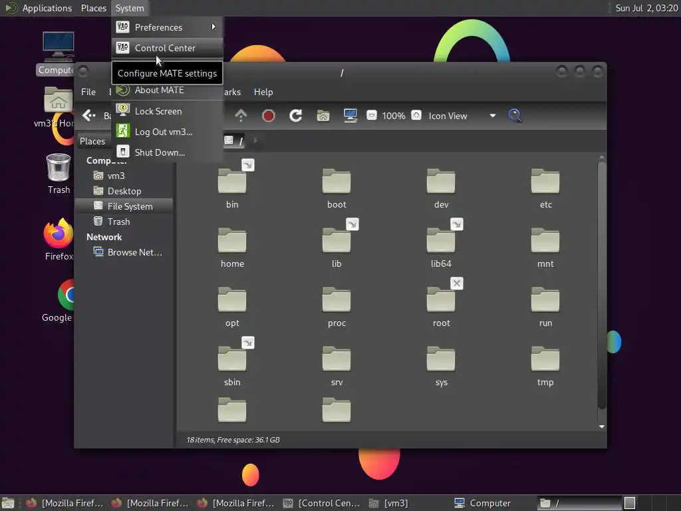Select Desktop in the sidebar
Viewport: 681px width, 511px height.
point(126,191)
